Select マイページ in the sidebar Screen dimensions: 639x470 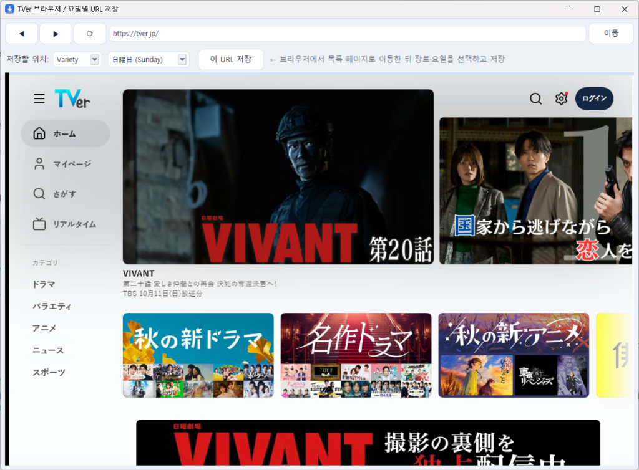(x=65, y=163)
